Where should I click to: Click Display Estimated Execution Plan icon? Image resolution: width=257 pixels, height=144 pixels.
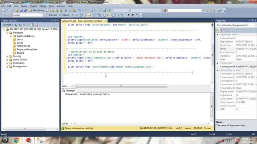(x=81, y=15)
